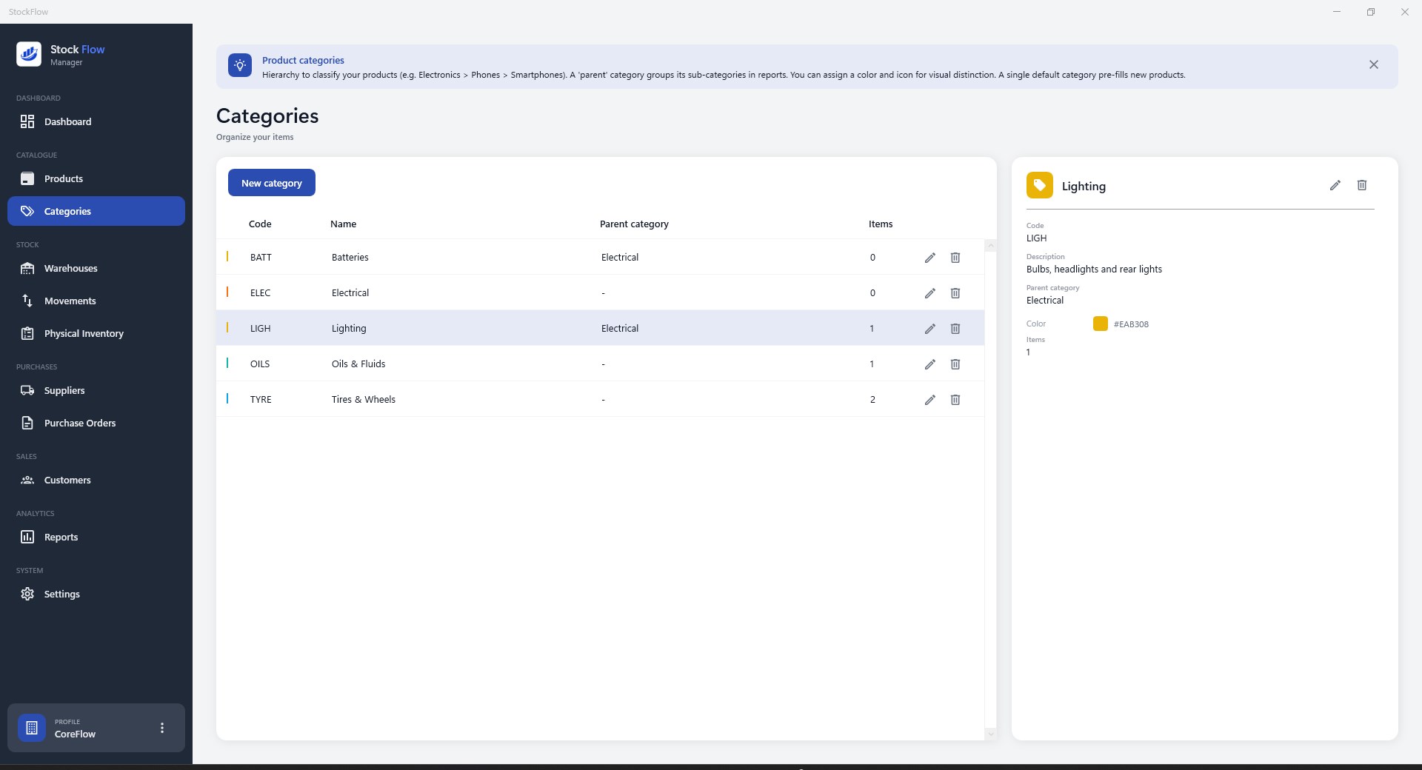Sort by the Items column header
Screen dimensions: 1422x770
click(x=881, y=224)
